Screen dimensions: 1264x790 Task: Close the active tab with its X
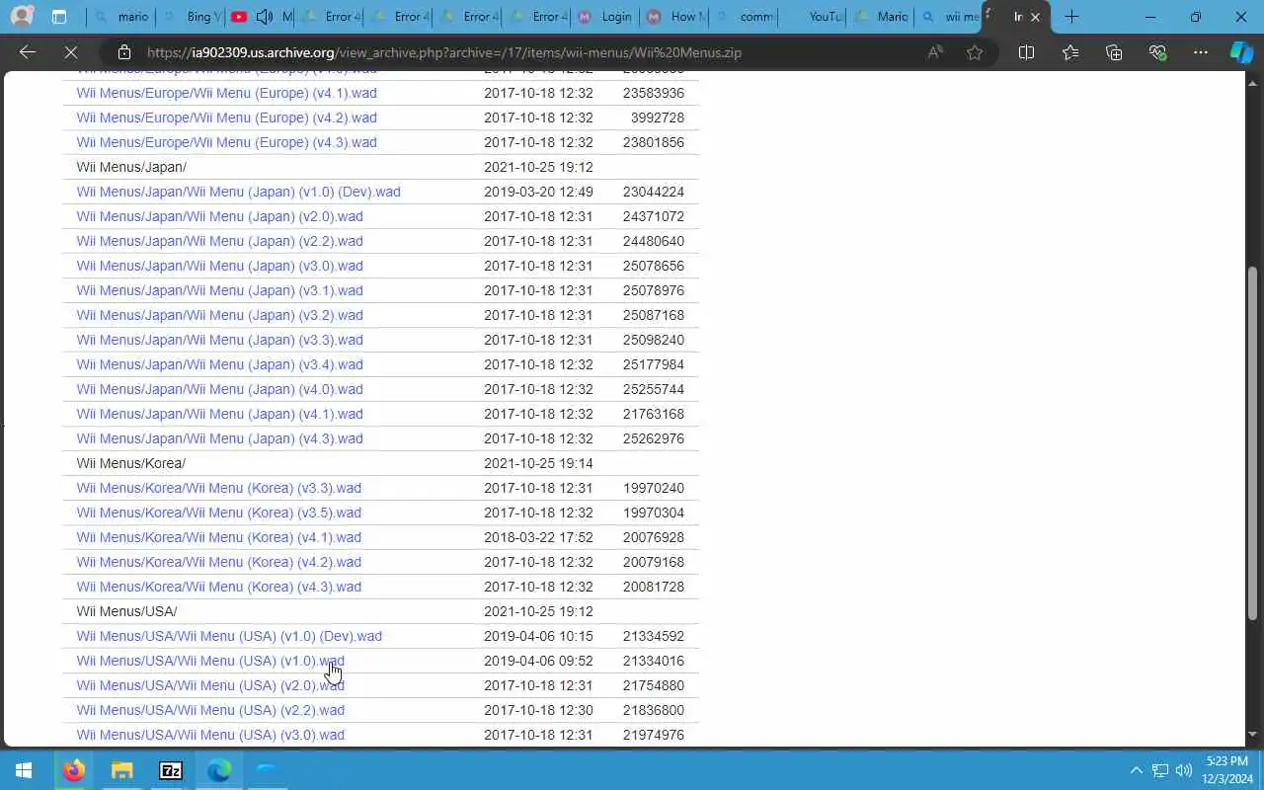click(1034, 17)
